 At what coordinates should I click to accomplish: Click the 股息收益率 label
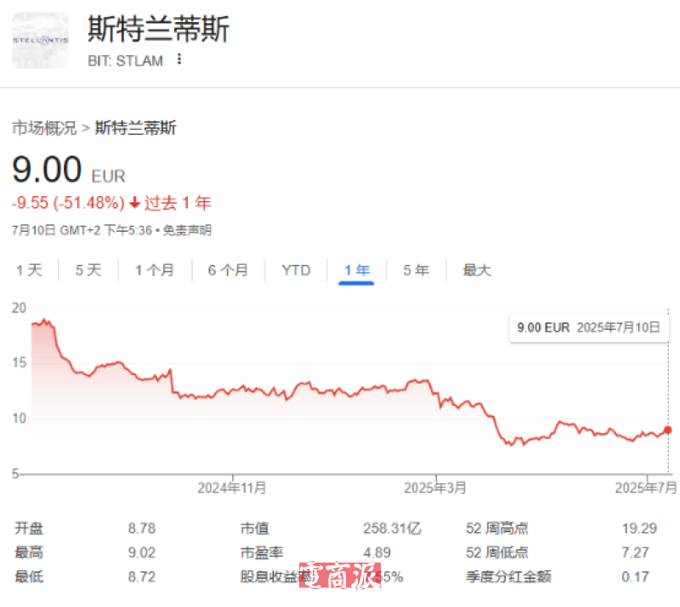pos(275,577)
